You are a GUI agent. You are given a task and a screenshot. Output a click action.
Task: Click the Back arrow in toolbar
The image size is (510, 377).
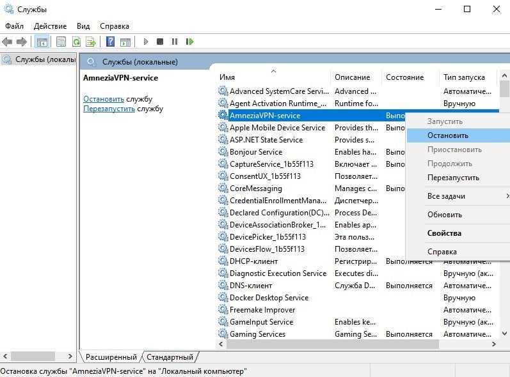[x=7, y=42]
